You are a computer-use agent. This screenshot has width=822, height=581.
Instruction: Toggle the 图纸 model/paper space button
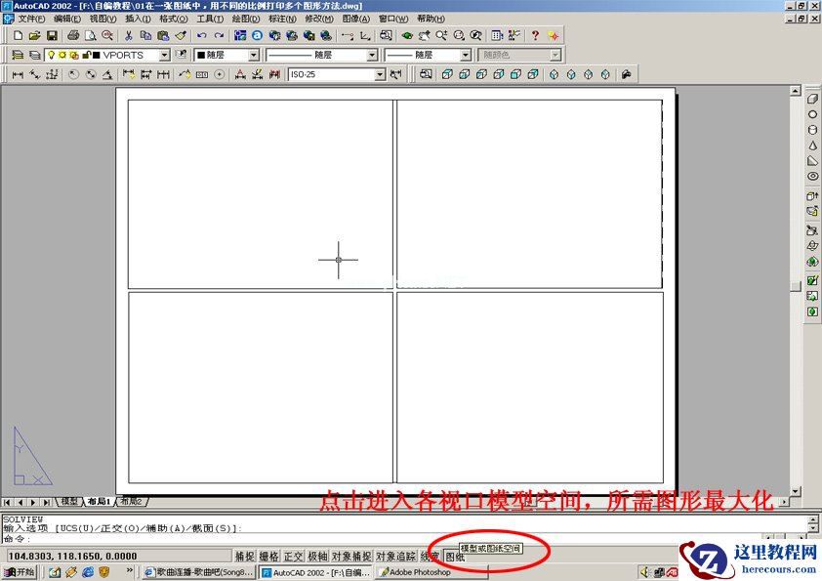point(454,557)
